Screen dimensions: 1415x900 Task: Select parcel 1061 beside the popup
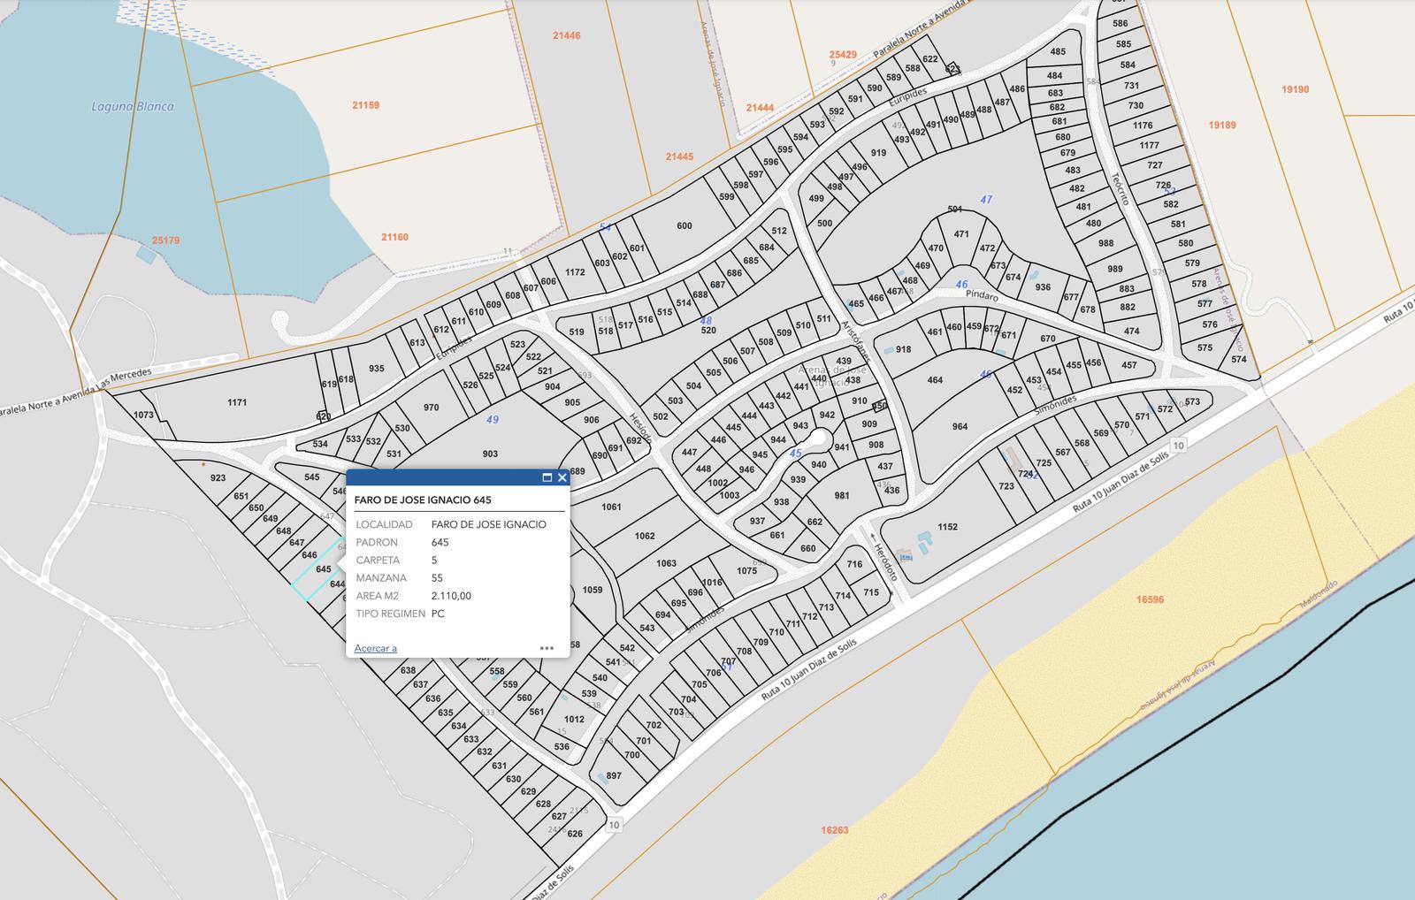[611, 507]
